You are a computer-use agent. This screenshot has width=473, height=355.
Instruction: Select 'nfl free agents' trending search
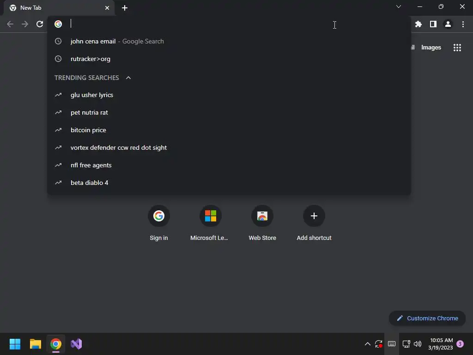tap(229, 165)
